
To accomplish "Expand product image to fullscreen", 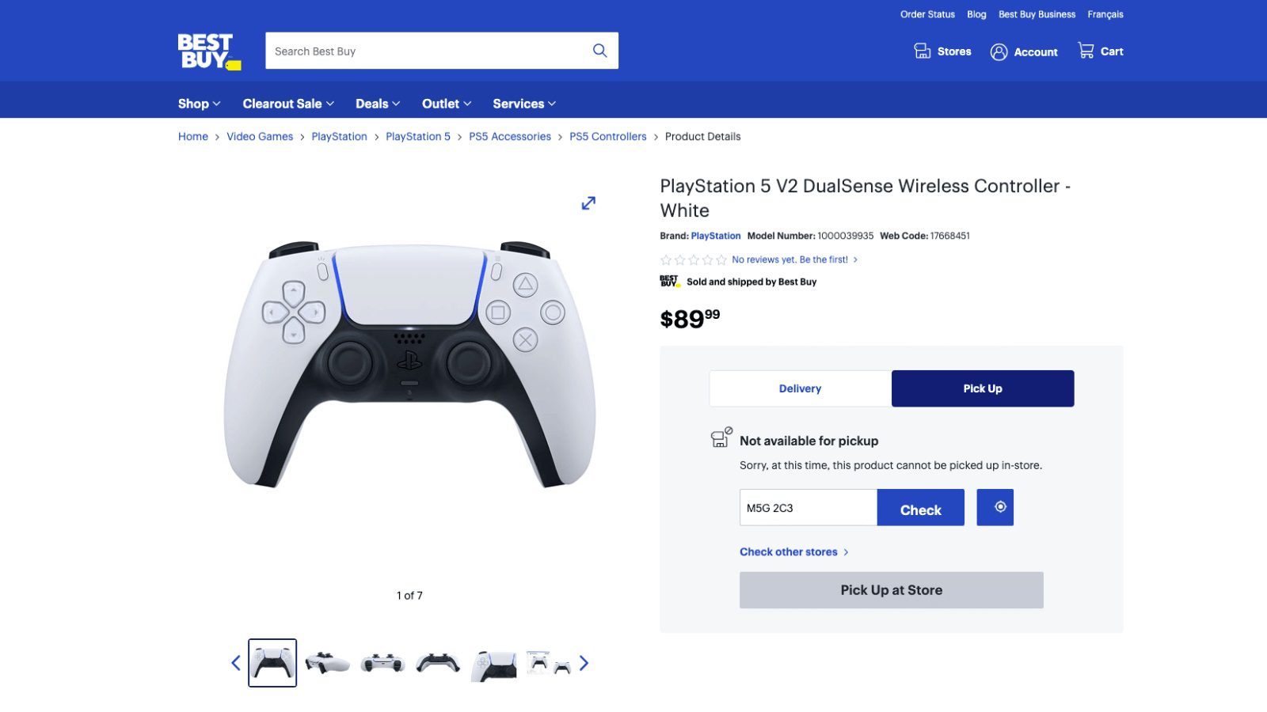I will (588, 203).
